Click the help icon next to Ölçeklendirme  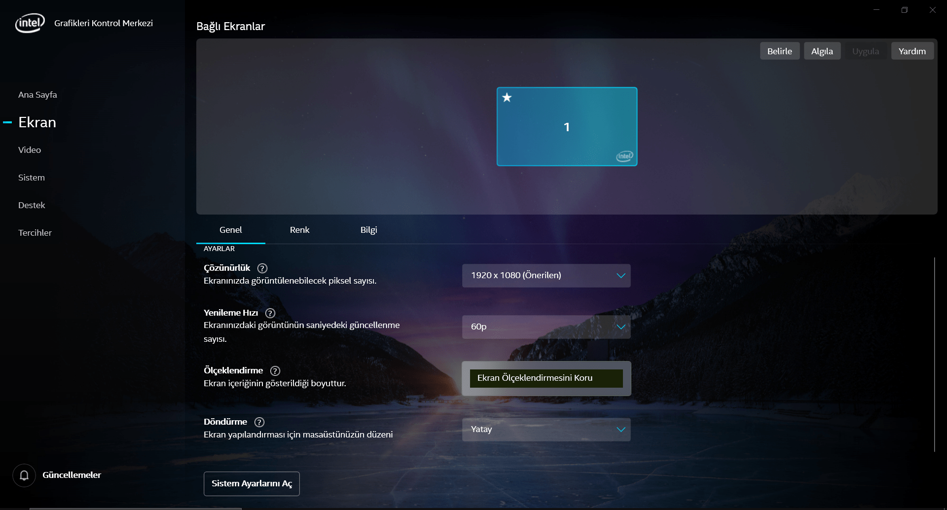click(275, 371)
